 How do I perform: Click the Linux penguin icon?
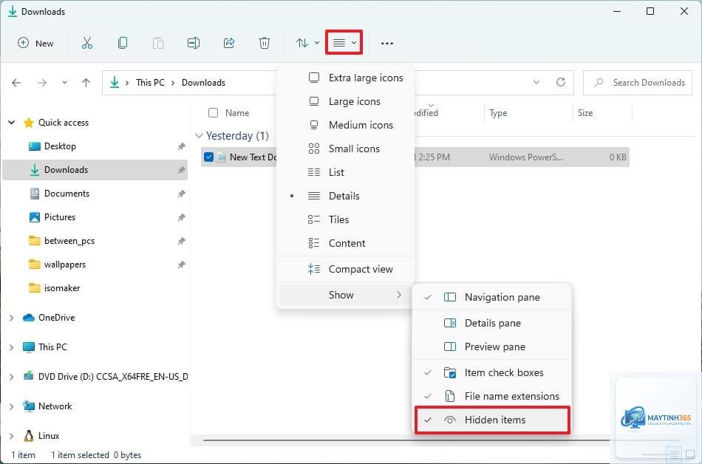pyautogui.click(x=29, y=436)
